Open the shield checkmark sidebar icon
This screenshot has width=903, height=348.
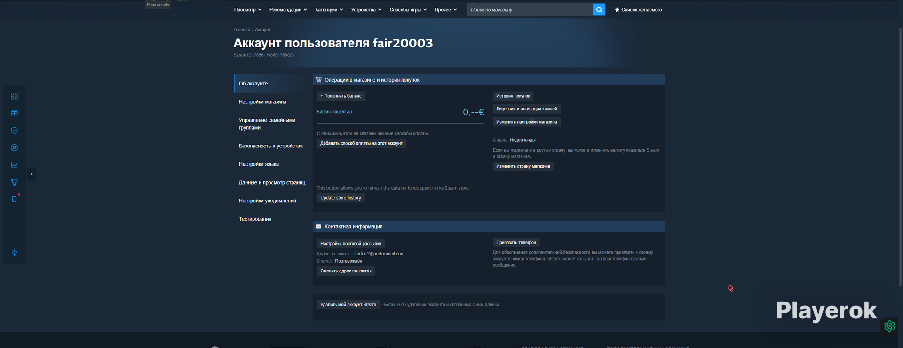15,131
